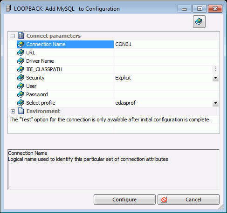Minimize the LOOPBACK dialog window

[184, 9]
